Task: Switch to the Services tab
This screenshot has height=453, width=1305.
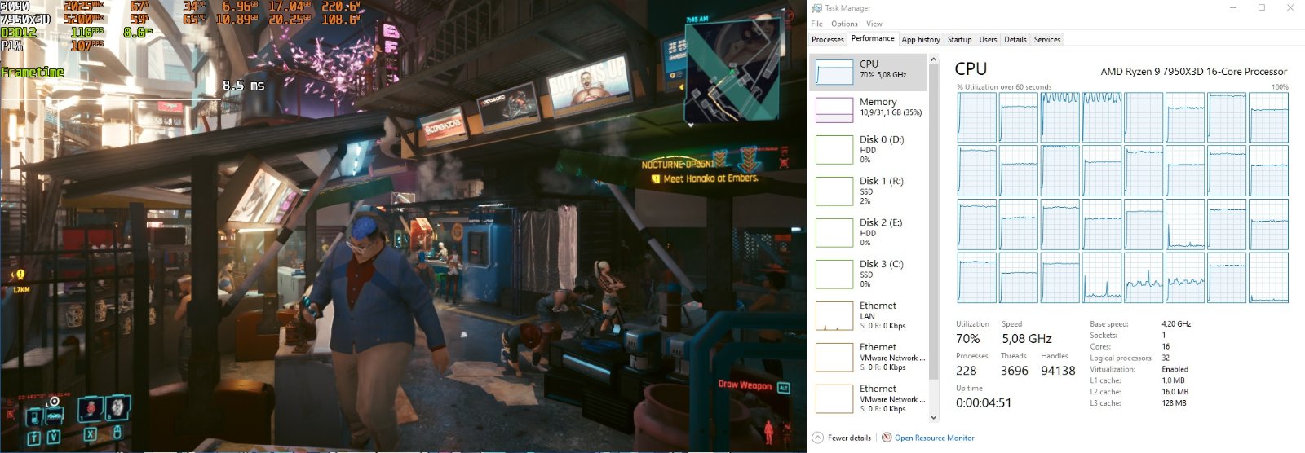Action: point(1047,39)
